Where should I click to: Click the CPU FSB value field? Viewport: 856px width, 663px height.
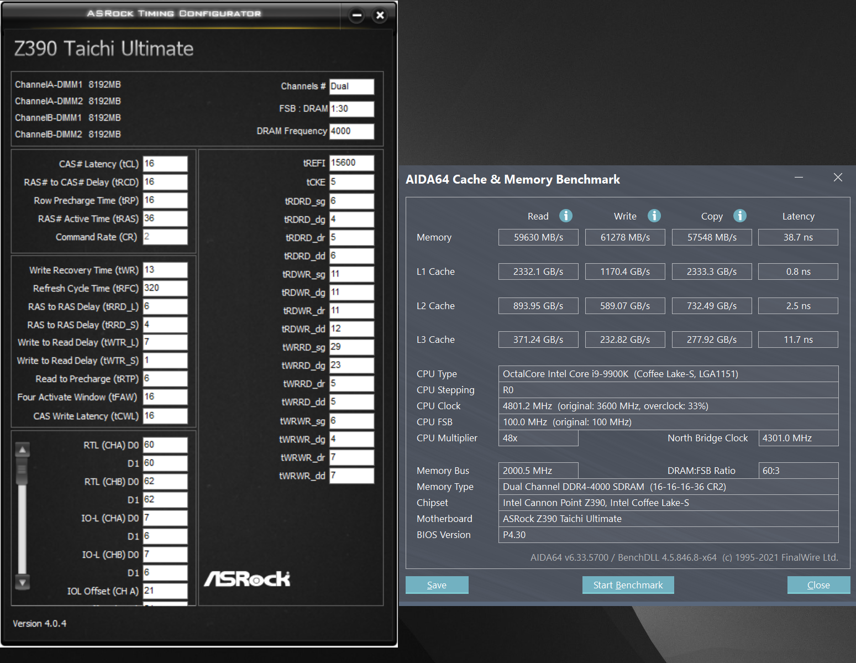[668, 422]
